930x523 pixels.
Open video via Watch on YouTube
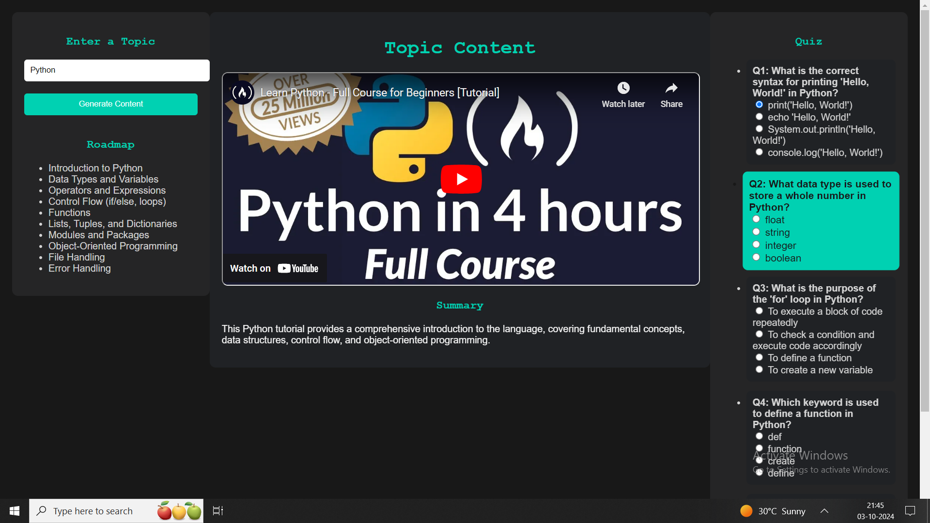point(274,268)
